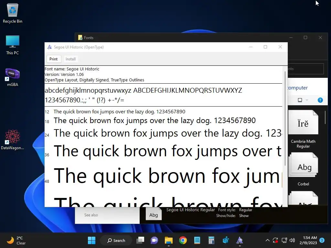Select the Cambria Math Regular font thumbnail
Image resolution: width=331 pixels, height=248 pixels.
pyautogui.click(x=303, y=129)
